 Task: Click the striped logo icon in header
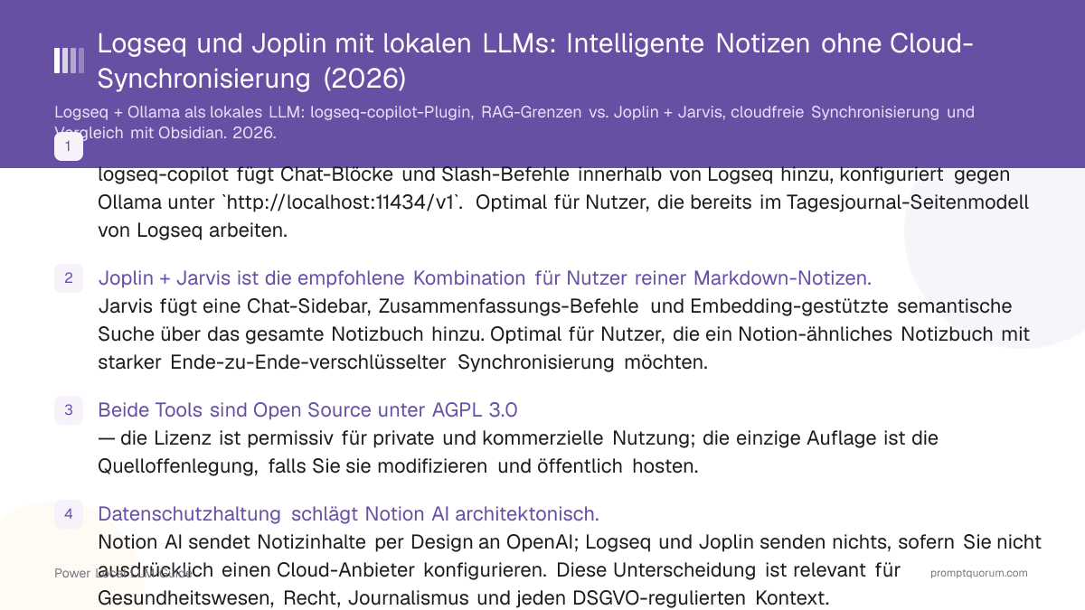coord(69,61)
